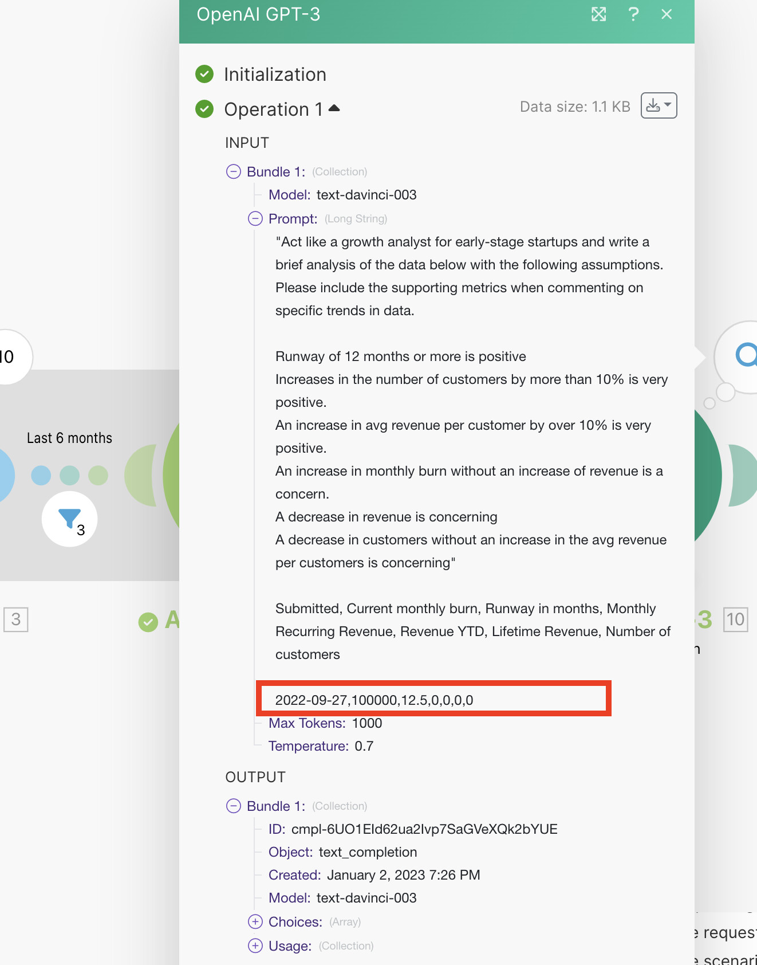
Task: Click the Last 6 months route label
Action: (69, 438)
